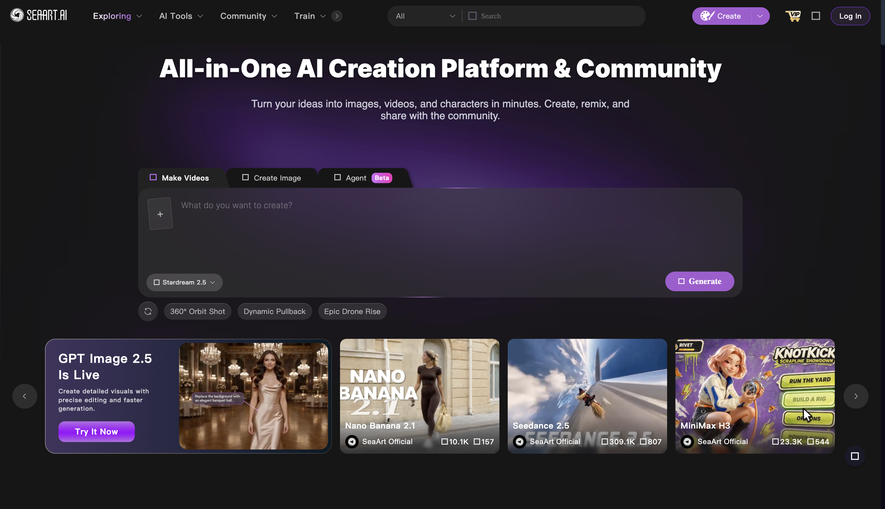Click SeaArt Official name on Seedance card
Screen dimensions: 885x509
[555, 441]
